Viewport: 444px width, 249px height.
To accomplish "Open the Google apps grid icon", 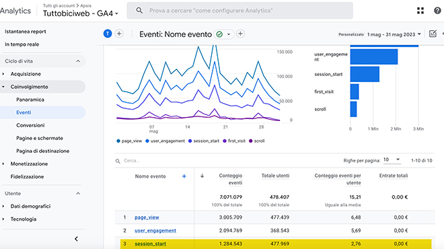I will [x=420, y=11].
